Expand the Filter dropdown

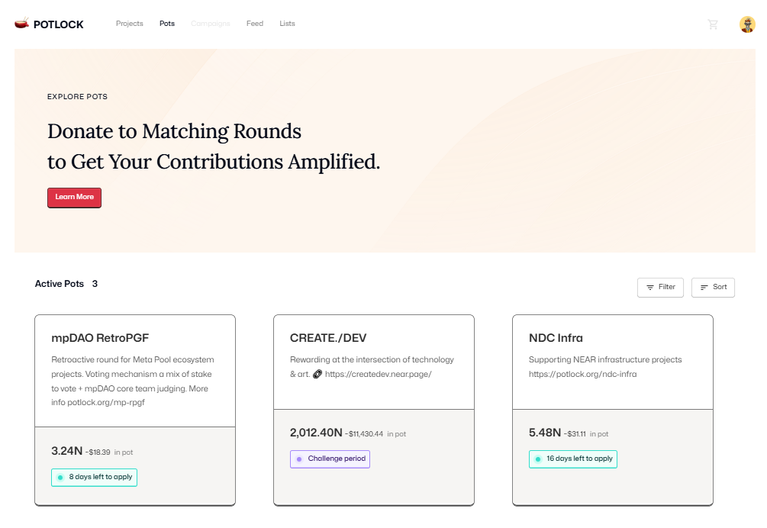pos(660,288)
